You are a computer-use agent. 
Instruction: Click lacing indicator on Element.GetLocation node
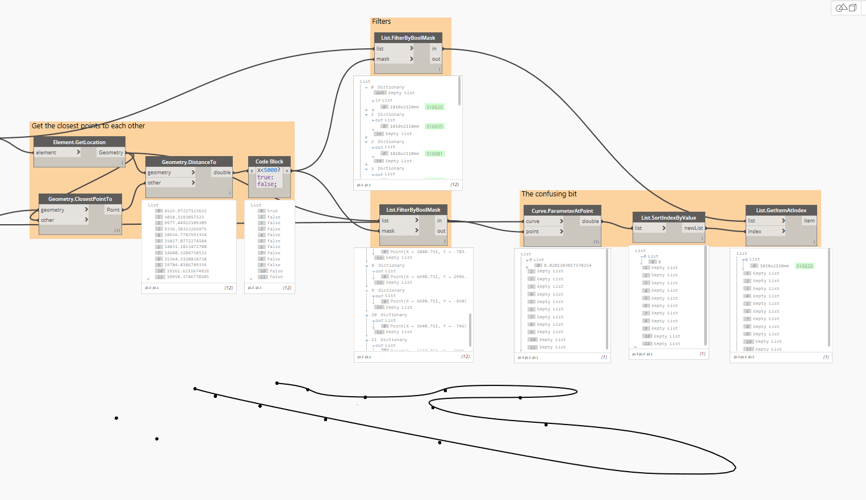click(122, 163)
